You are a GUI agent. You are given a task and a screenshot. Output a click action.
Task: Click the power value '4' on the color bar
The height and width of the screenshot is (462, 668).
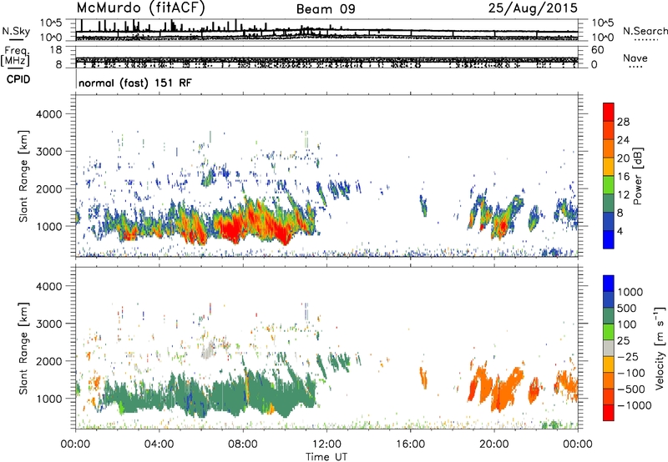(x=620, y=232)
